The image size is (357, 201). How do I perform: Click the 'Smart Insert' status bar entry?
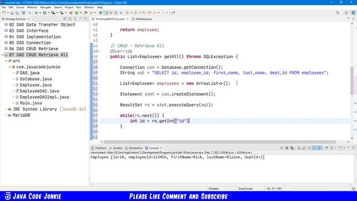pyautogui.click(x=245, y=189)
